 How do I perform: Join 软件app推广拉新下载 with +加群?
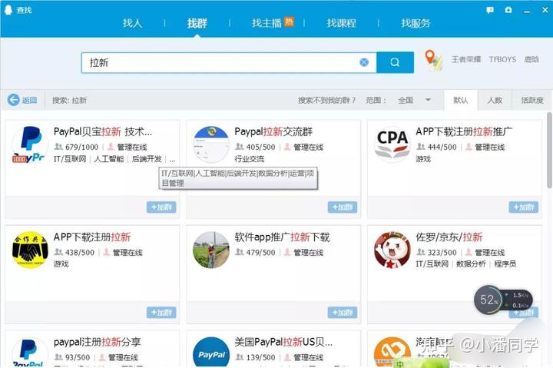[342, 312]
